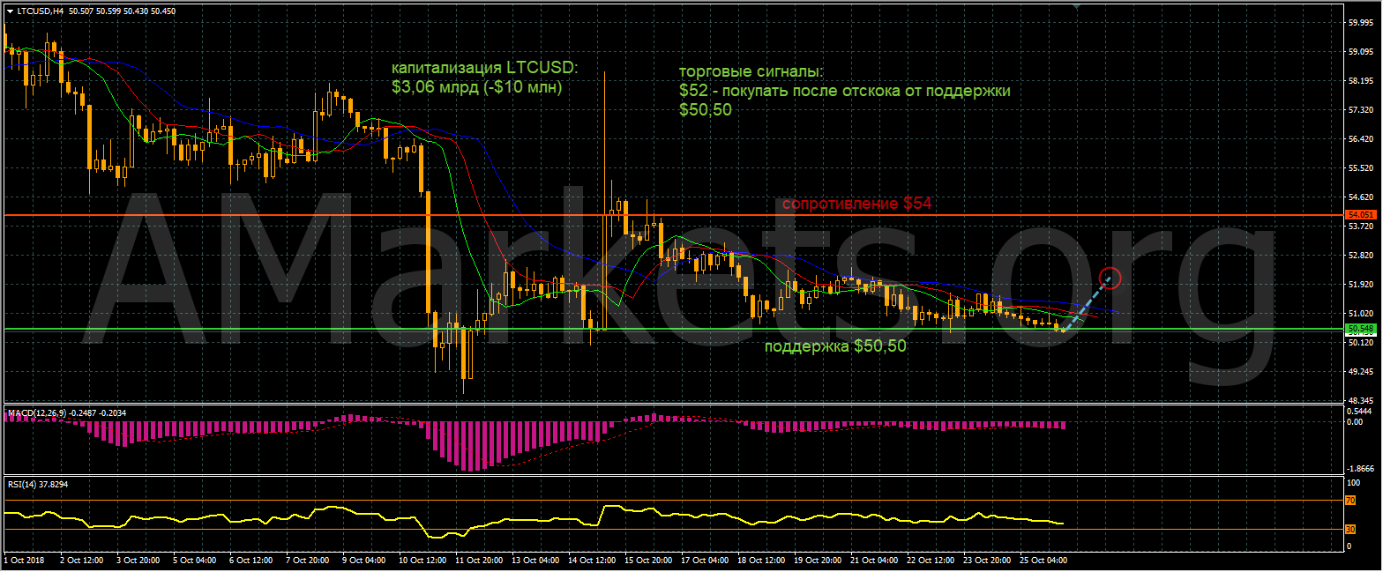1383x572 pixels.
Task: Click the 49.240 price scale label
Action: pyautogui.click(x=1359, y=371)
